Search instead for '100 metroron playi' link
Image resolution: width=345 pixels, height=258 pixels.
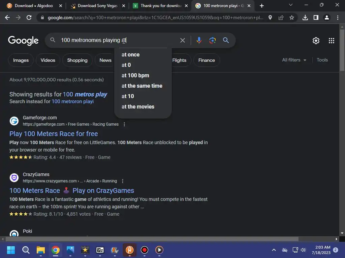click(x=73, y=101)
